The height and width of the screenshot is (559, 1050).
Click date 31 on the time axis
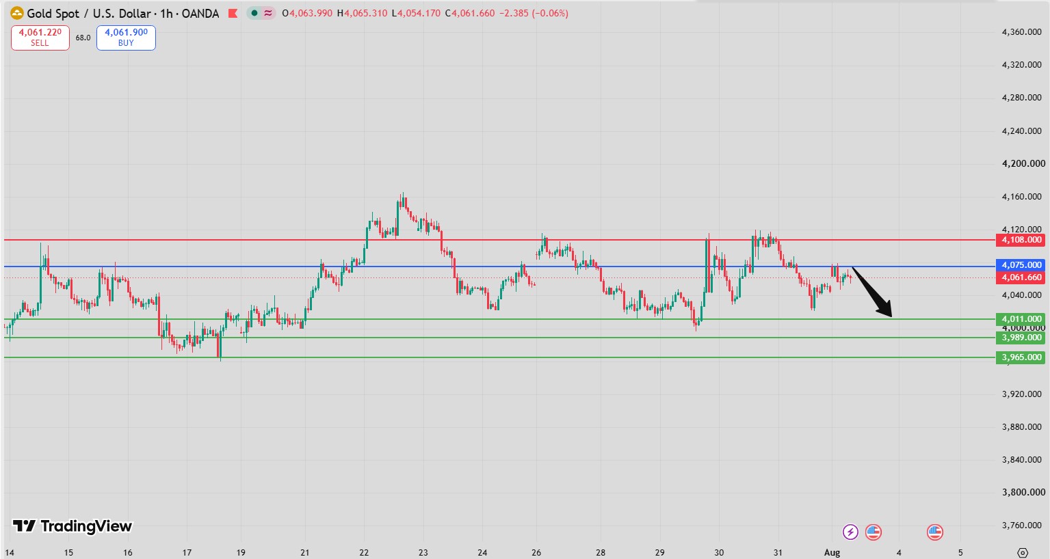[x=778, y=552]
